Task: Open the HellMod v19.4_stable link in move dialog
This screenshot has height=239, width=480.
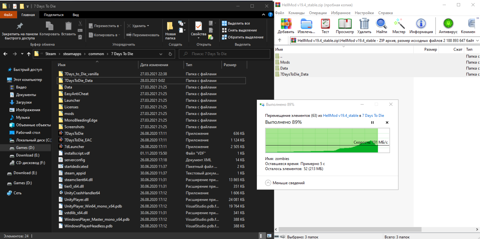Action: click(341, 116)
